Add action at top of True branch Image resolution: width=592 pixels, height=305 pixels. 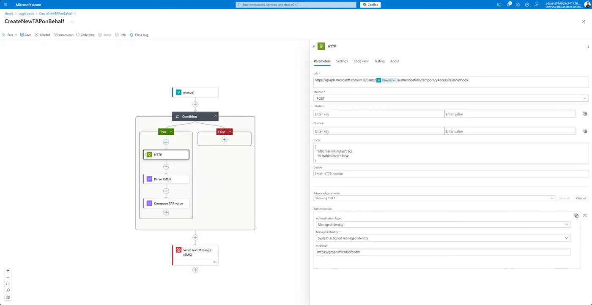166,143
